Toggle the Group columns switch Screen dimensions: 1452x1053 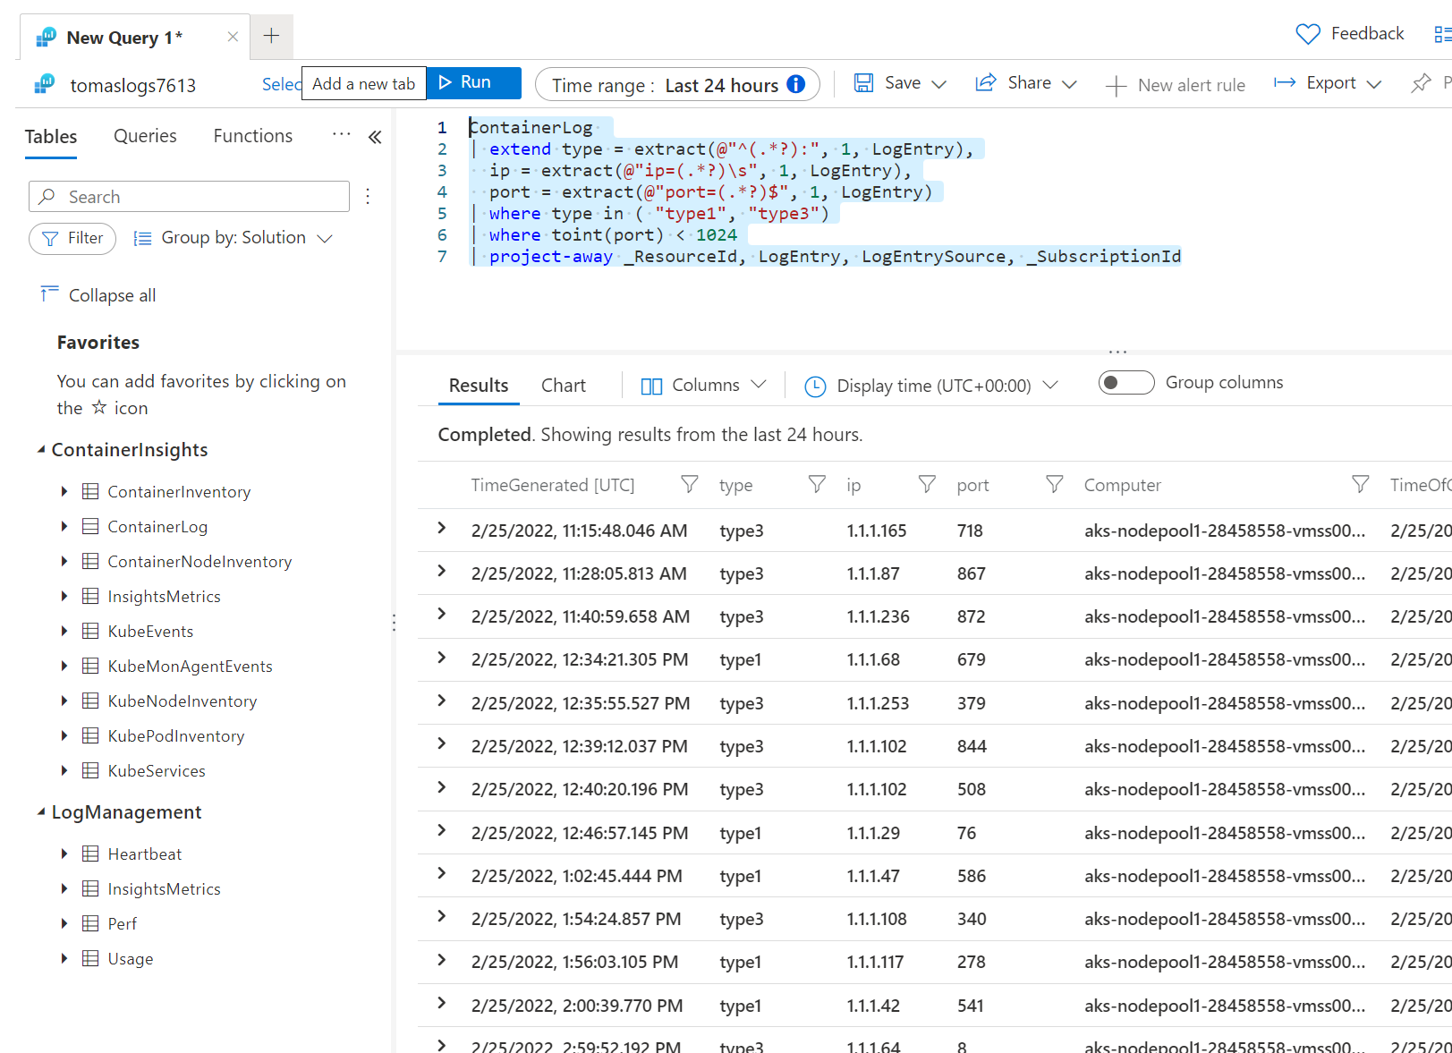(x=1125, y=383)
